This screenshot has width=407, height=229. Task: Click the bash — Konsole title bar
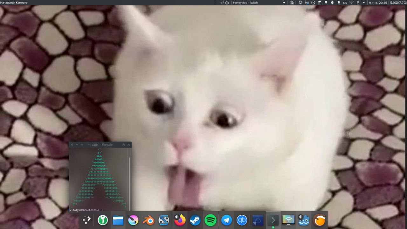(x=100, y=145)
